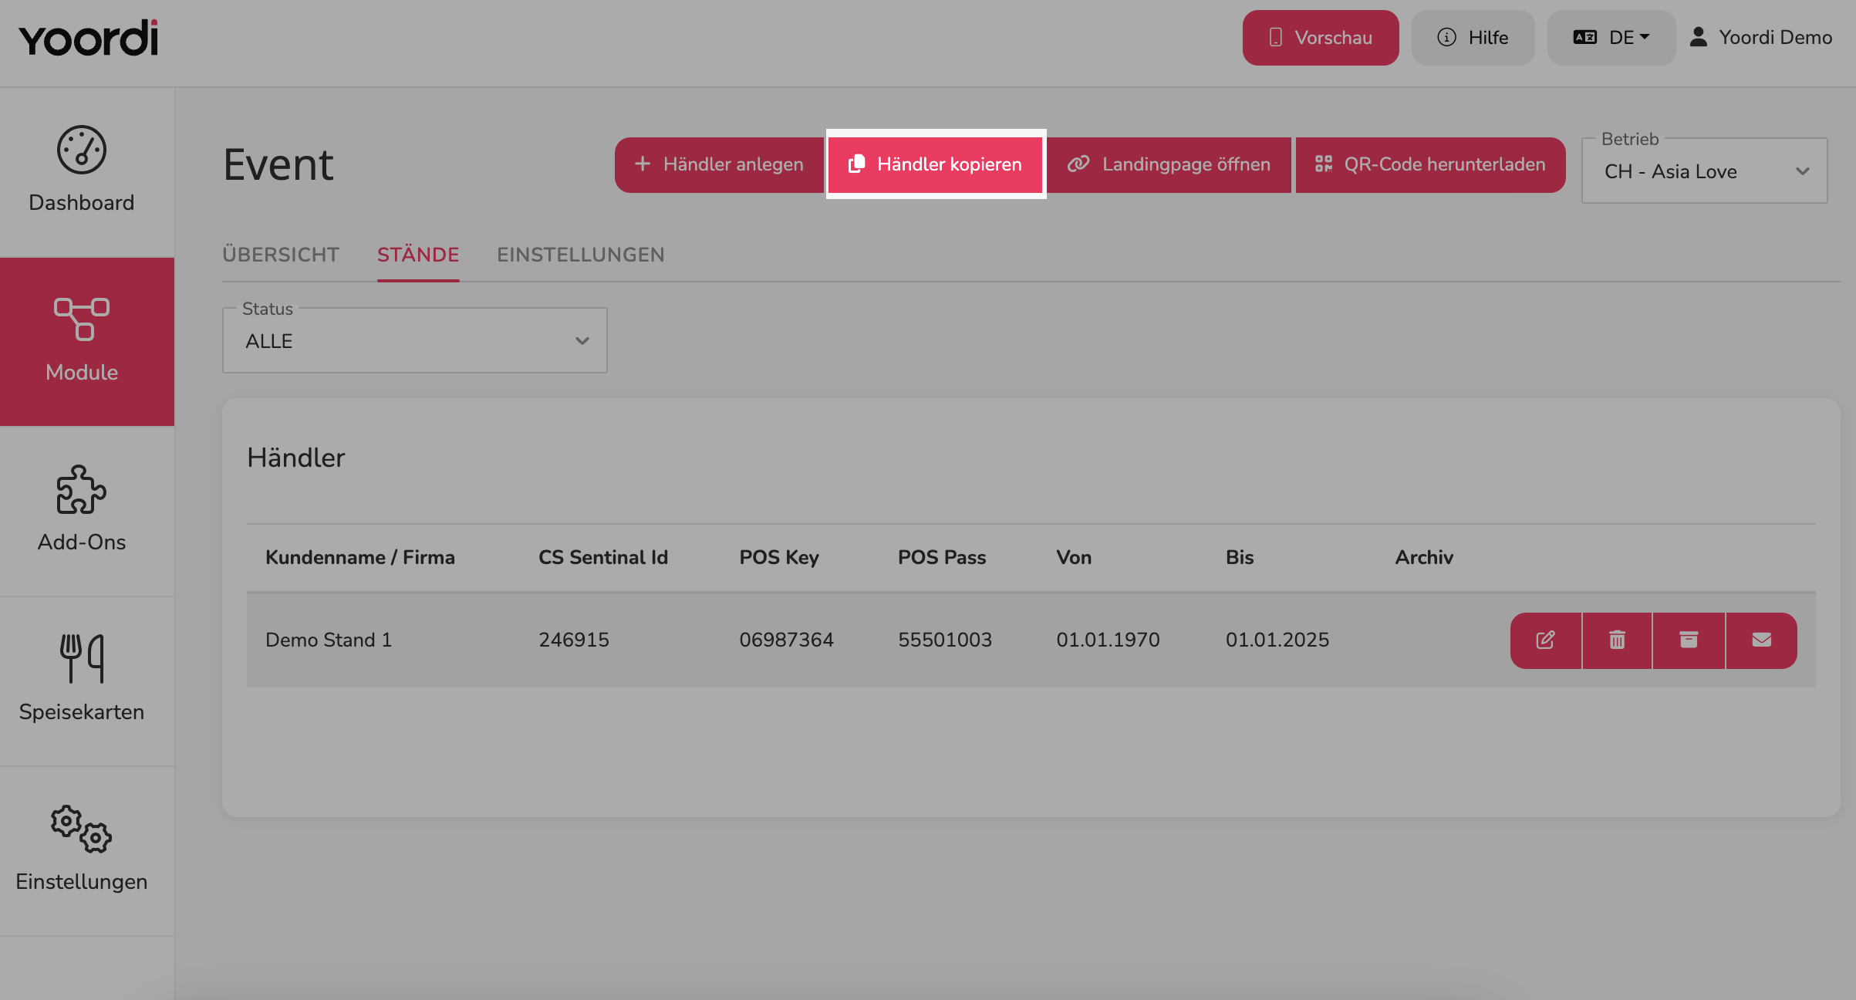Open Speisekarten fork and knife icon
Screen dimensions: 1856x1000
tap(82, 658)
